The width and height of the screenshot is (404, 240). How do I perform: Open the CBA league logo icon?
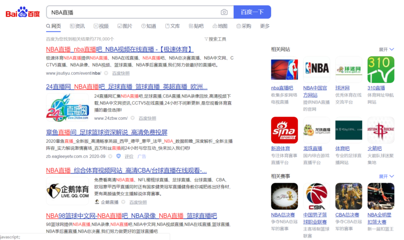[317, 196]
